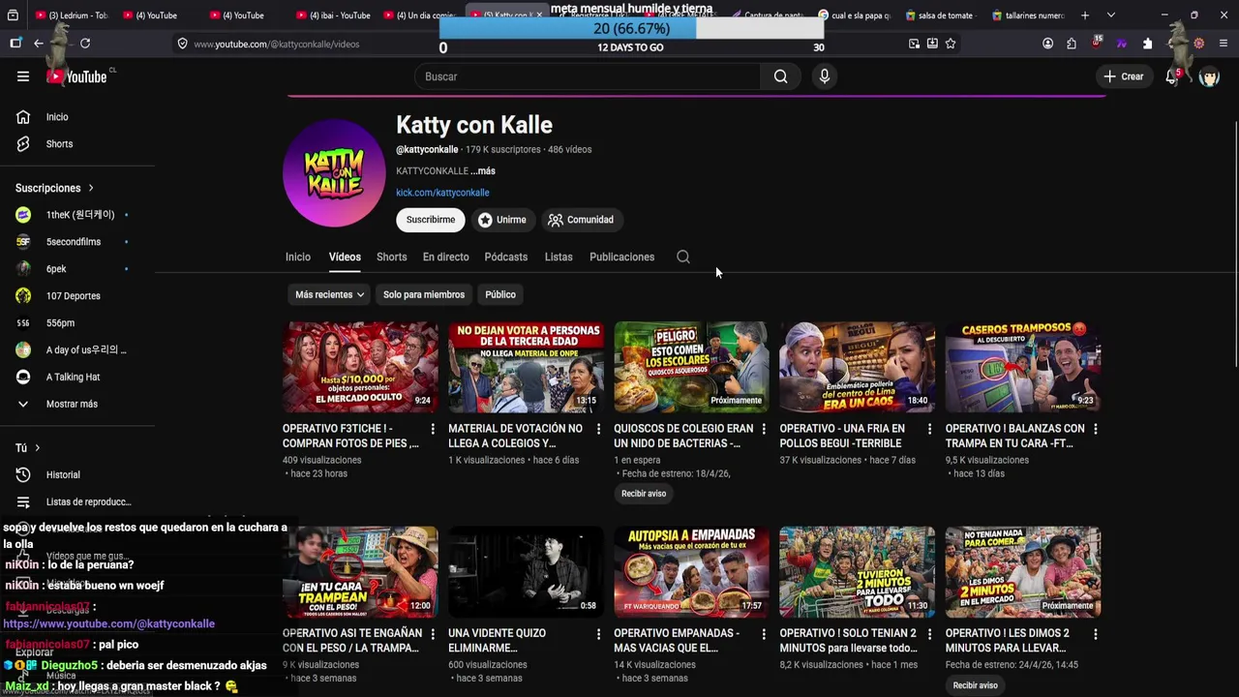Open the Katty con Kalle channel avatar
The width and height of the screenshot is (1239, 697).
pyautogui.click(x=334, y=173)
